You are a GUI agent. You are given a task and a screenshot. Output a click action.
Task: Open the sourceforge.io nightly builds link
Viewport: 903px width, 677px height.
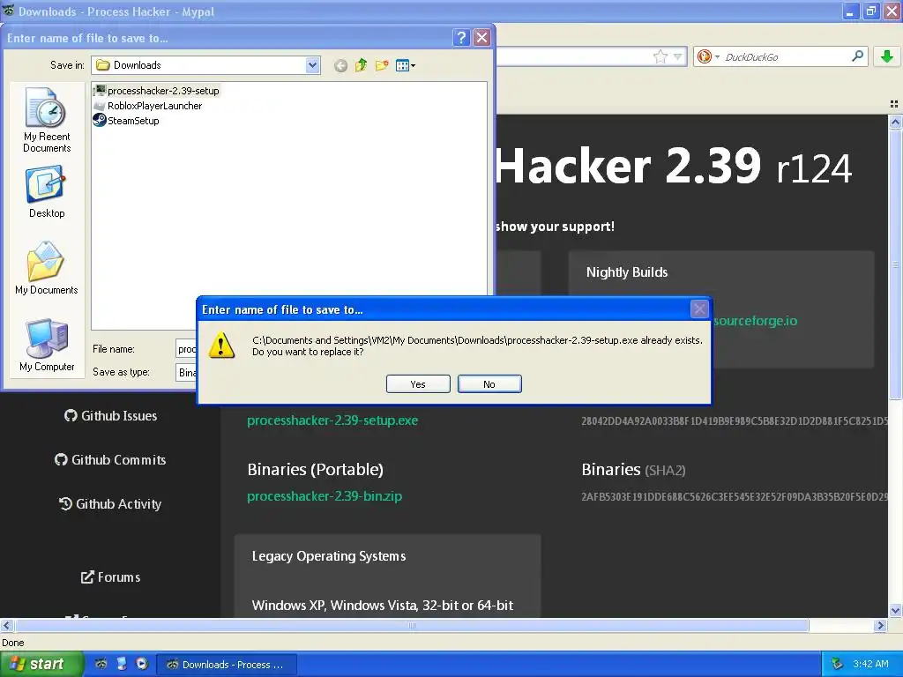pyautogui.click(x=755, y=321)
